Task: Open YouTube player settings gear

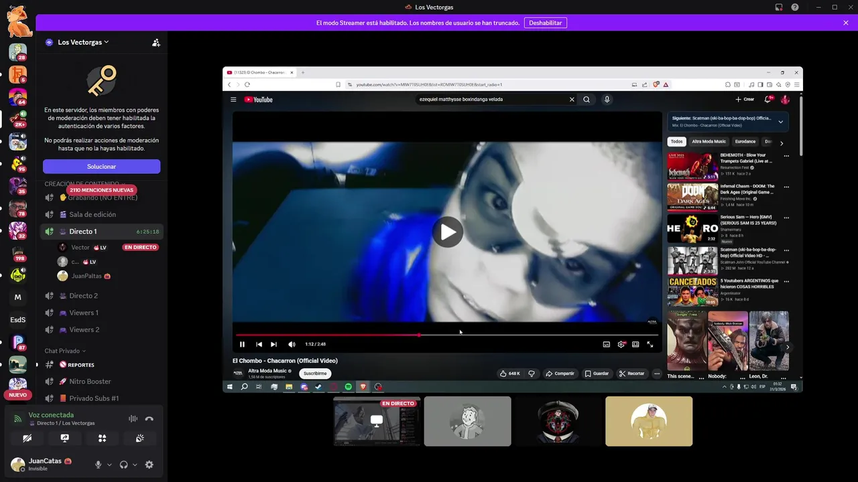Action: point(621,344)
